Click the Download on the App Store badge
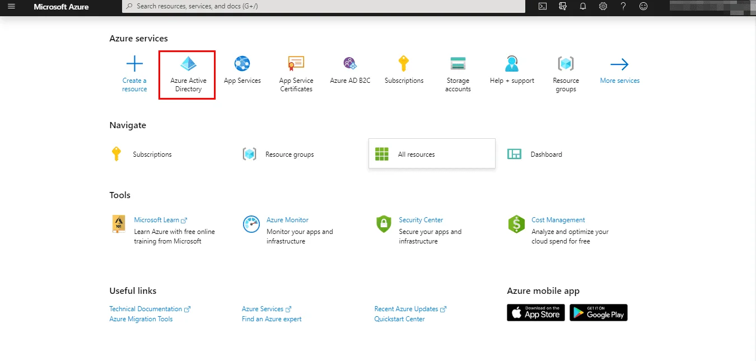The width and height of the screenshot is (756, 361). [x=536, y=312]
